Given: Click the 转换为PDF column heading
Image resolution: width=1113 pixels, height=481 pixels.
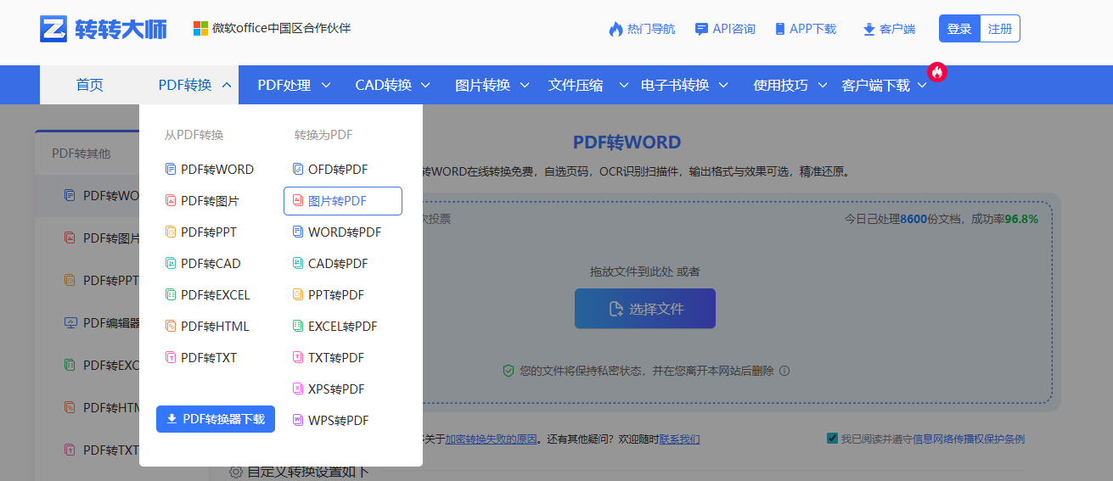Looking at the screenshot, I should 323,135.
